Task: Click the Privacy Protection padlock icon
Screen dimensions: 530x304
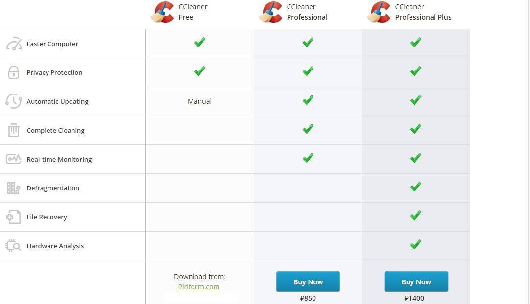Action: (x=14, y=72)
